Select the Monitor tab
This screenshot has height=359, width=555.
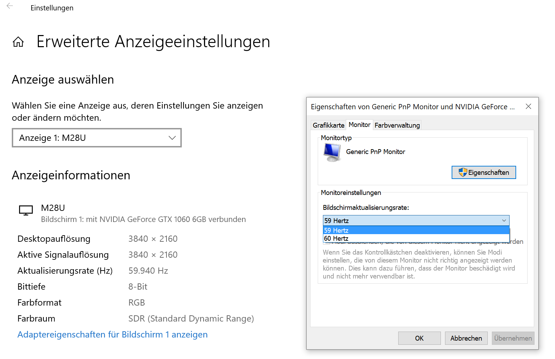[x=359, y=125]
